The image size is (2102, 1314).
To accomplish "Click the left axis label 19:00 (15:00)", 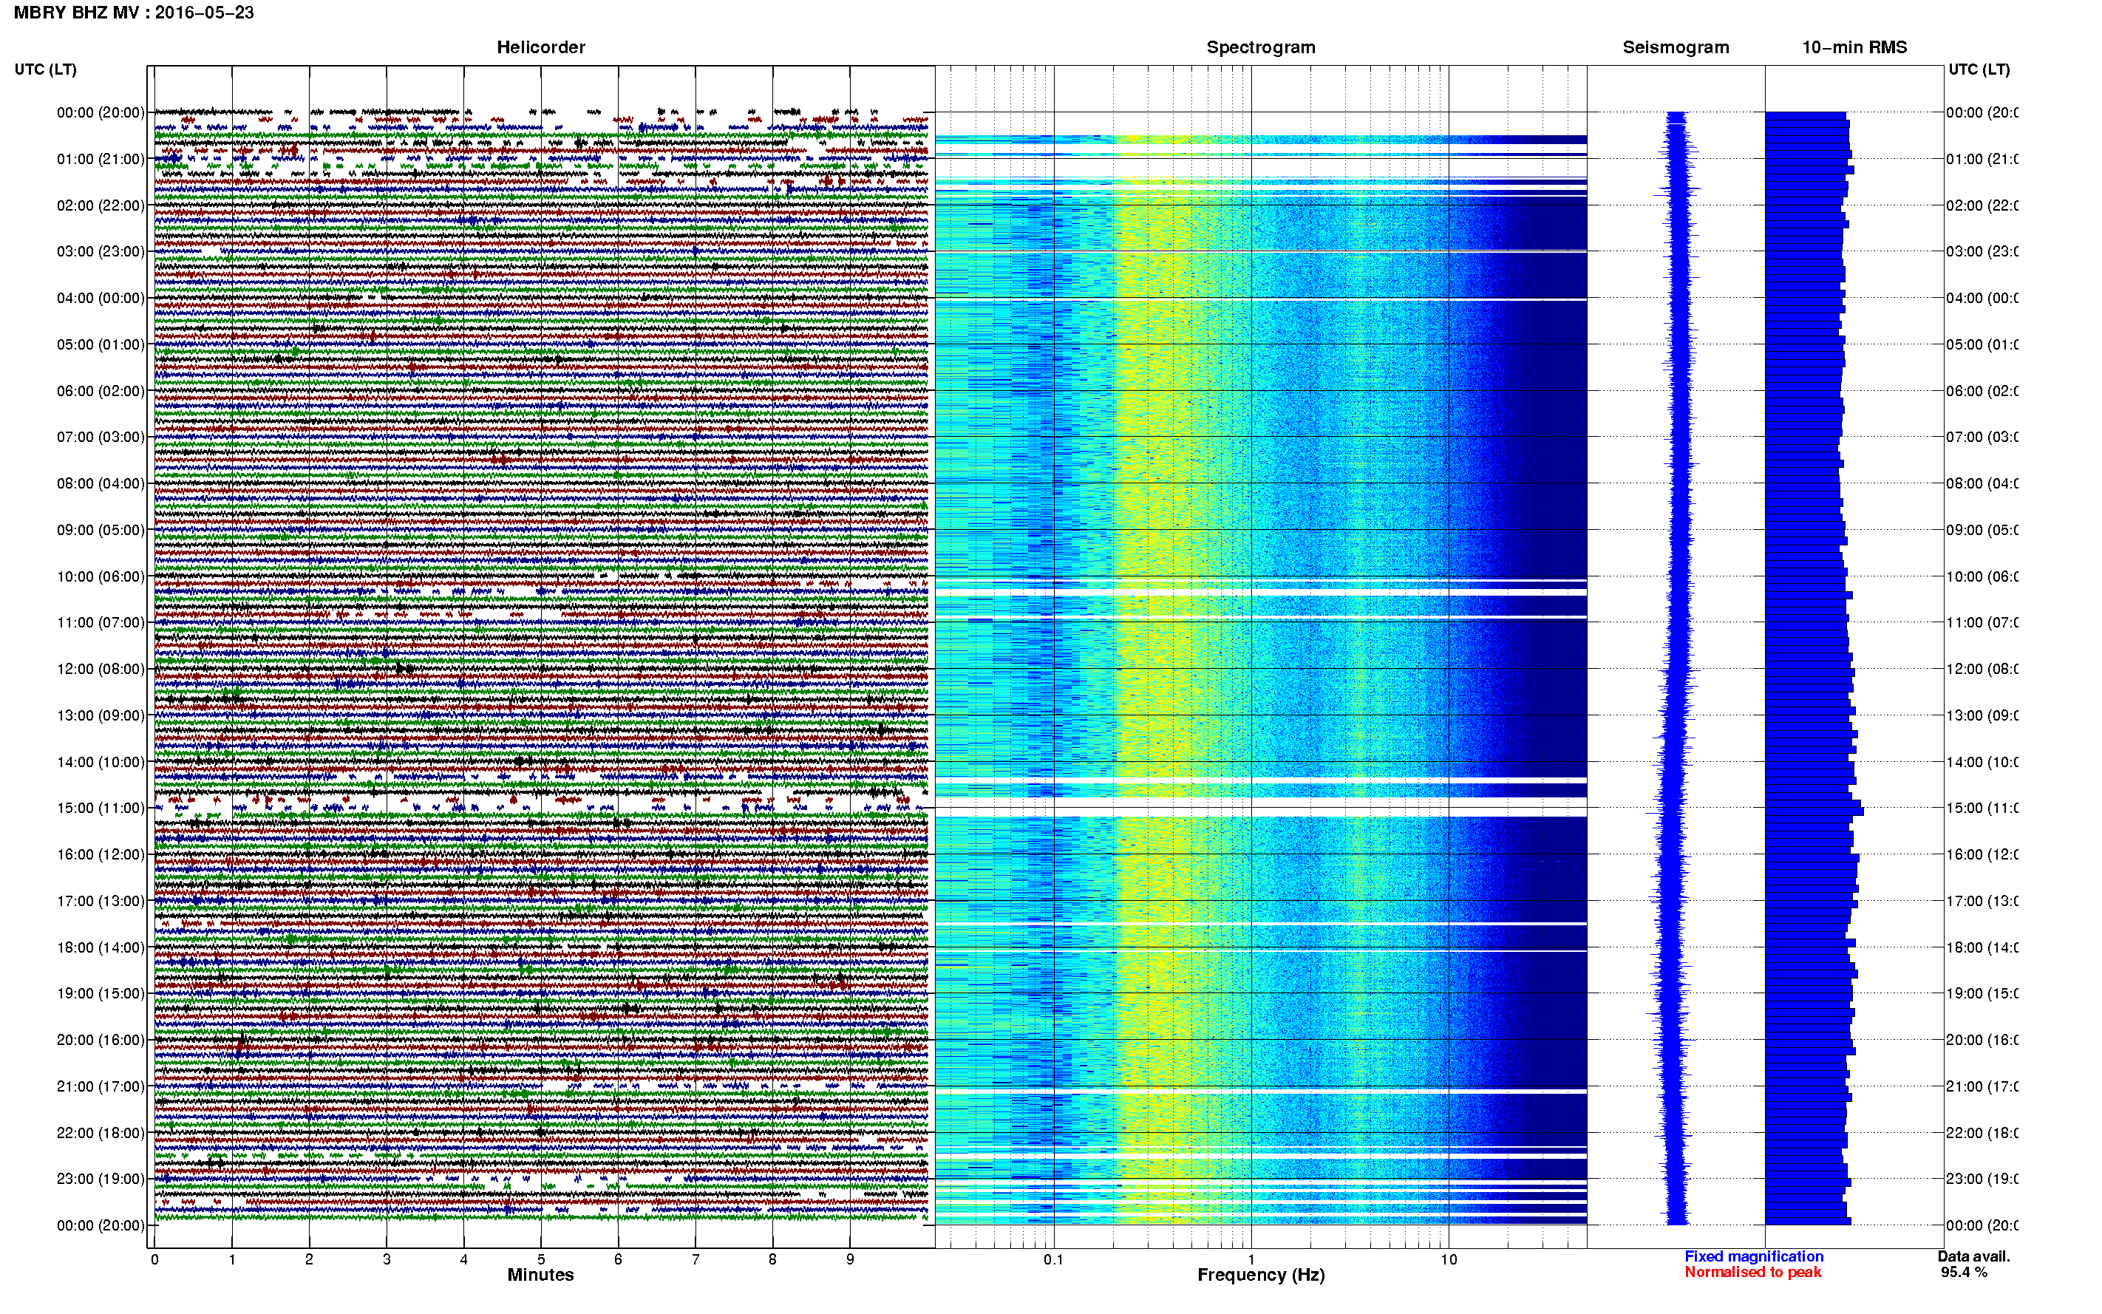I will coord(101,993).
